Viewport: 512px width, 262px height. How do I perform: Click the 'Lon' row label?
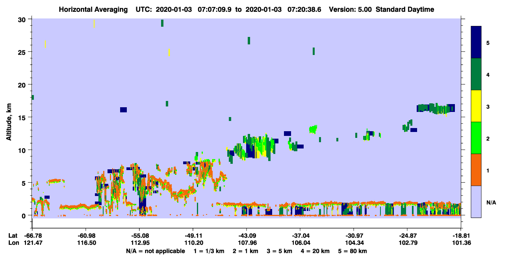point(13,243)
